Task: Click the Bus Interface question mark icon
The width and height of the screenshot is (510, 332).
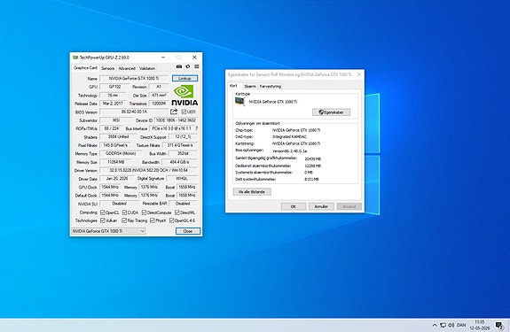Action: (x=196, y=128)
